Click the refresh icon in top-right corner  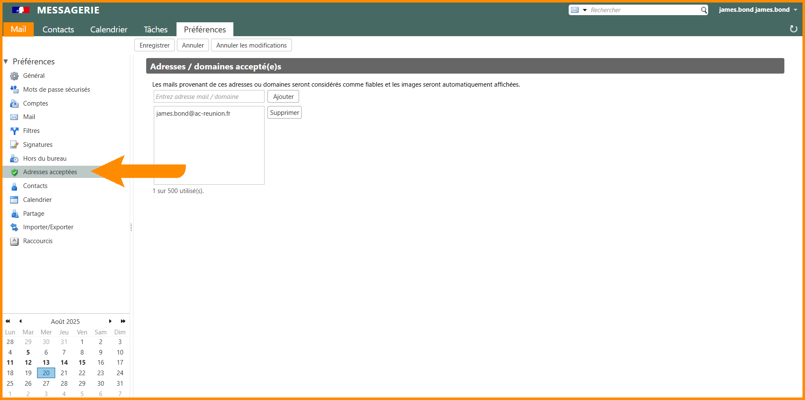(x=793, y=29)
